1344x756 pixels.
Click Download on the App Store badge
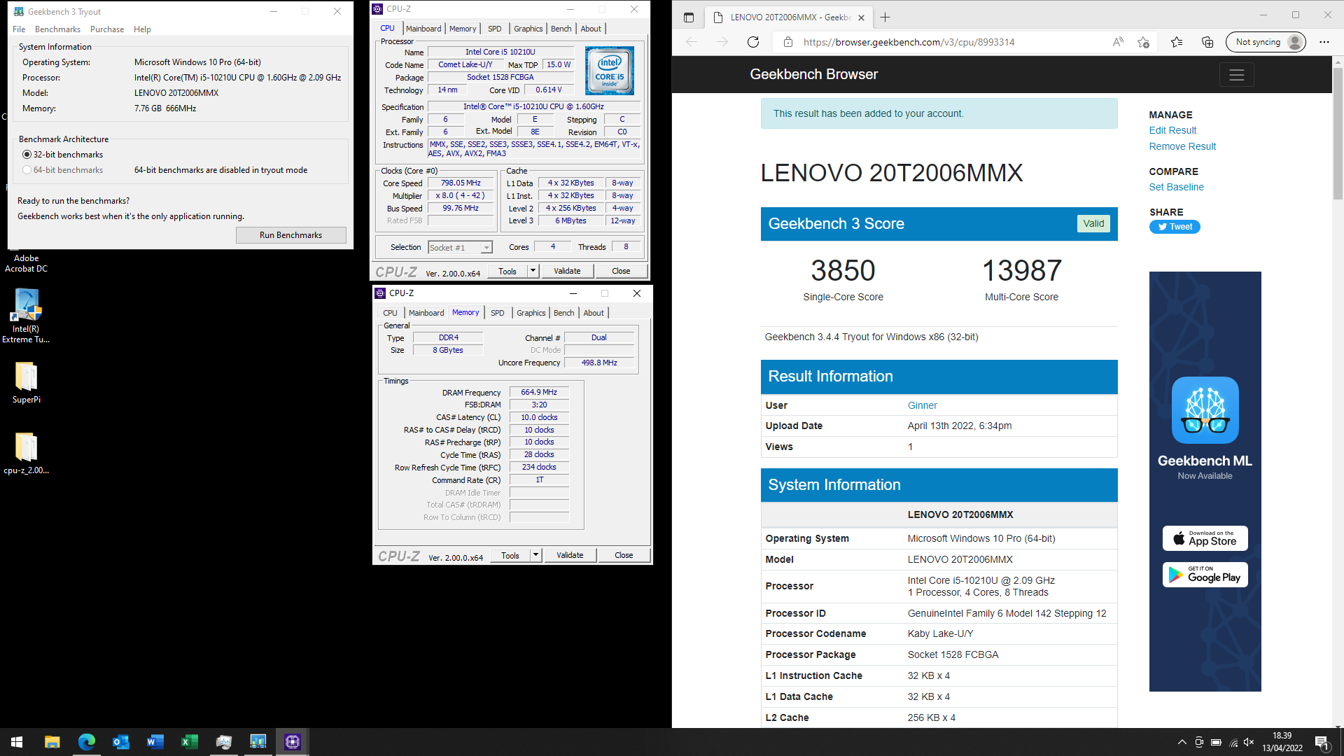coord(1205,538)
